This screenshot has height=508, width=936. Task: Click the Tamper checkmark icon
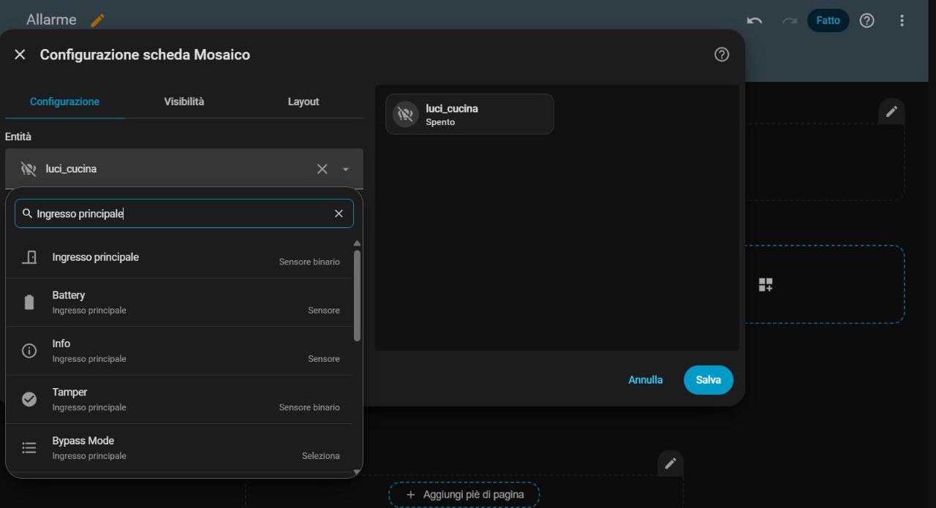29,399
